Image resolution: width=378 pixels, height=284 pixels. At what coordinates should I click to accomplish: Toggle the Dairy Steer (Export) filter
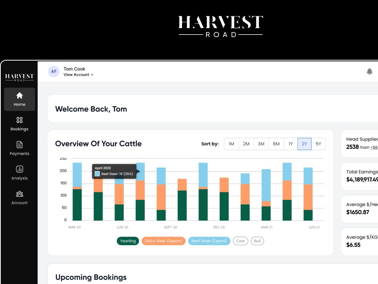(163, 241)
